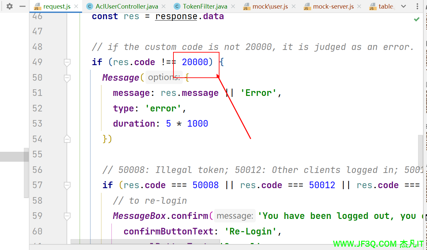The width and height of the screenshot is (427, 250).
Task: Close the mock-server.js tab
Action: point(359,7)
